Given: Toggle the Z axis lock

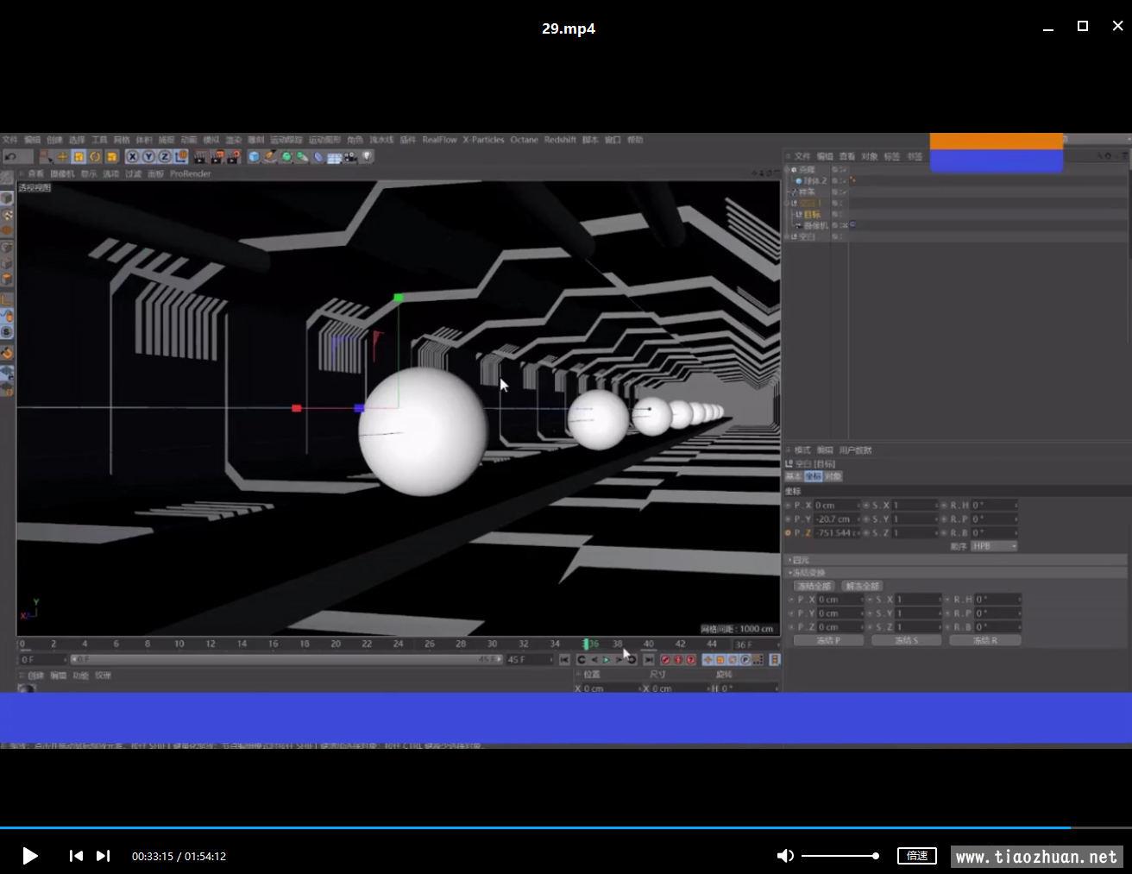Looking at the screenshot, I should (164, 157).
